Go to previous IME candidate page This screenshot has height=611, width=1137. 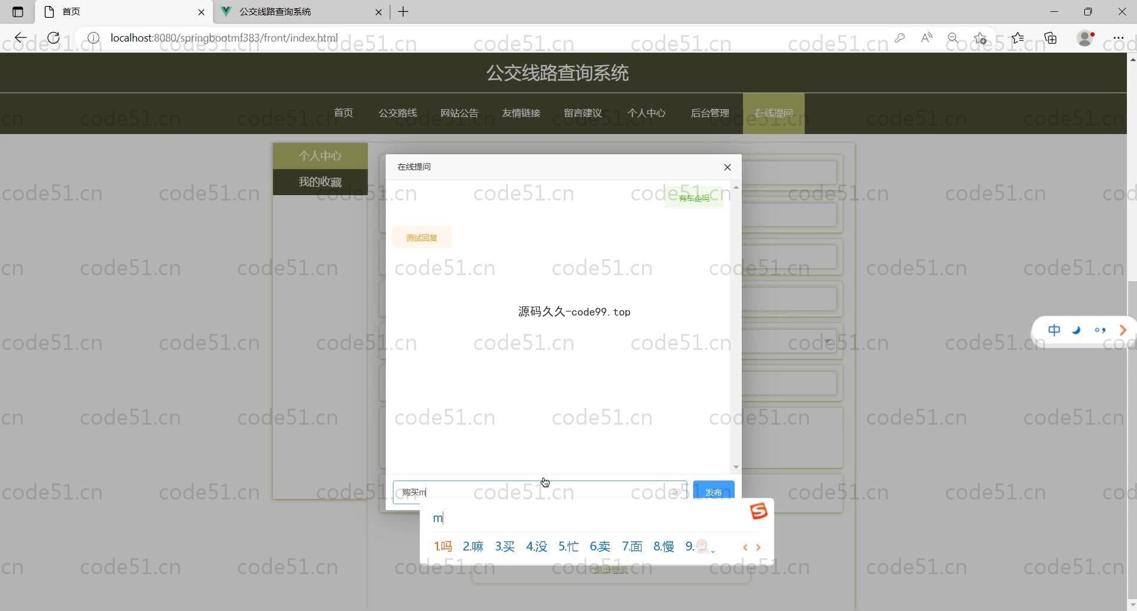coord(745,548)
